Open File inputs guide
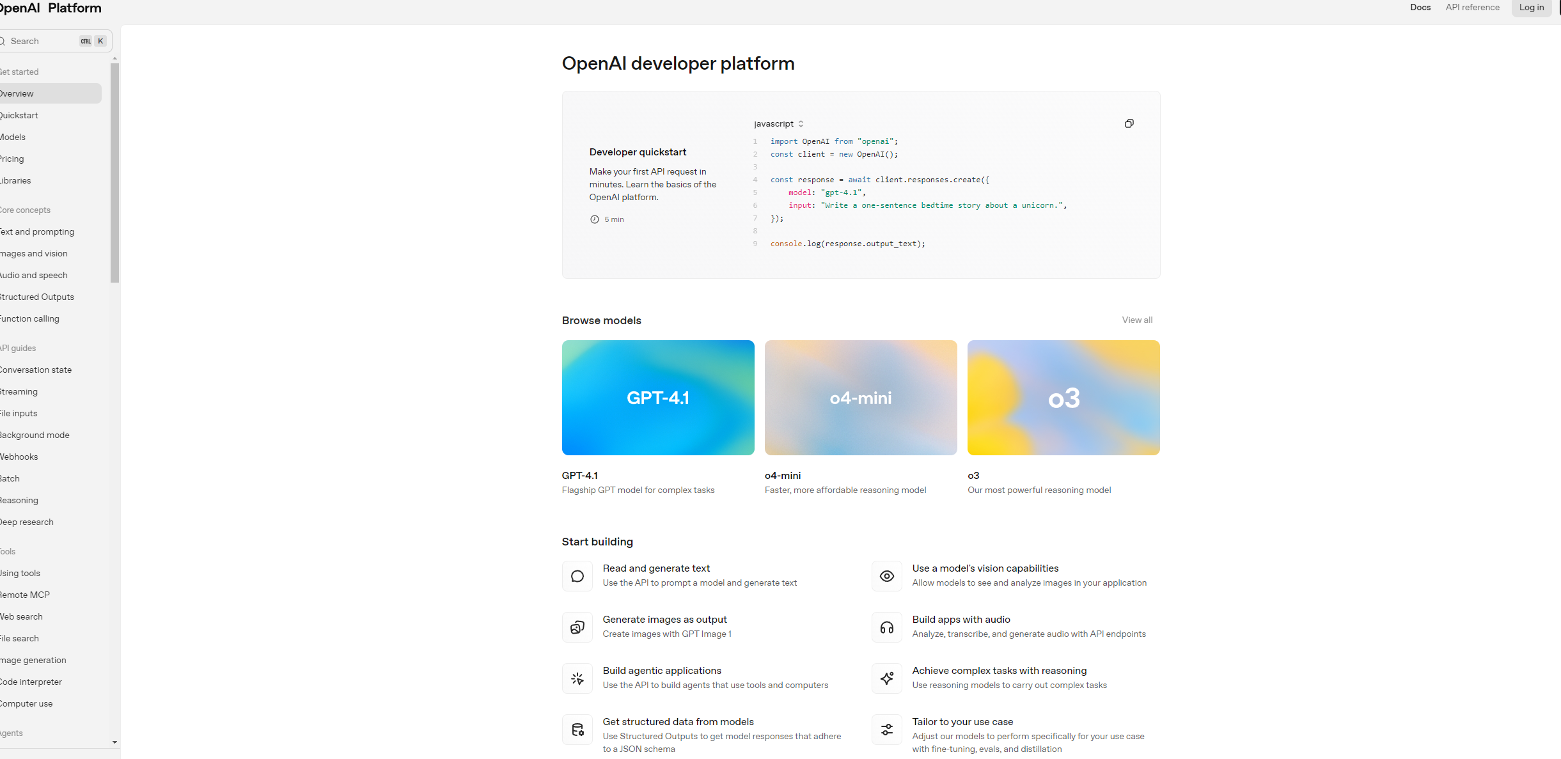Image resolution: width=1561 pixels, height=759 pixels. click(x=50, y=413)
